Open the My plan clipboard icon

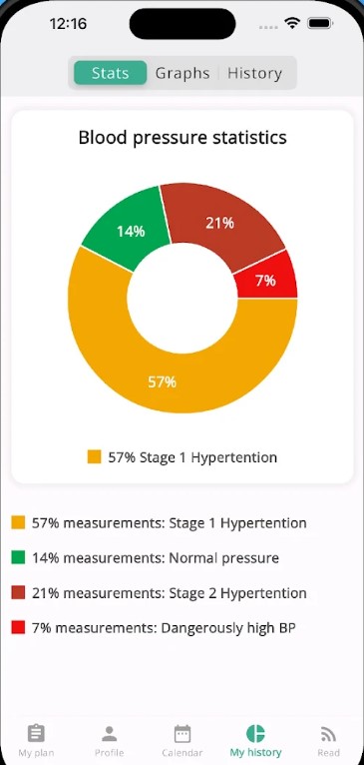tap(36, 733)
